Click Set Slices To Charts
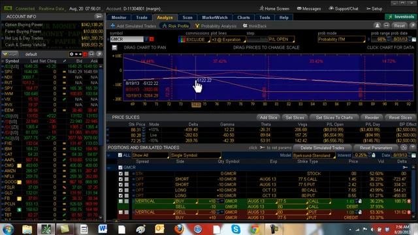Viewport: 418px width, 235px height. click(334, 117)
